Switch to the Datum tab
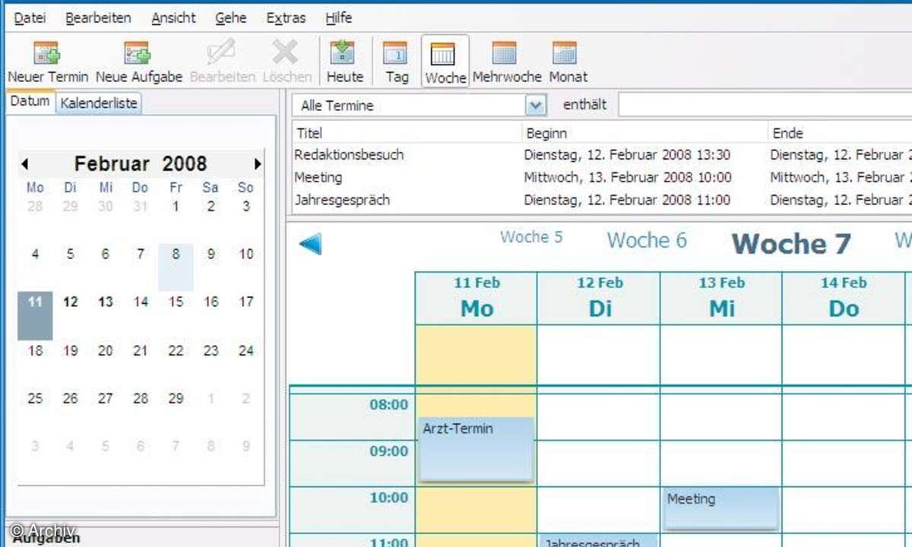Image resolution: width=912 pixels, height=547 pixels. pyautogui.click(x=30, y=101)
